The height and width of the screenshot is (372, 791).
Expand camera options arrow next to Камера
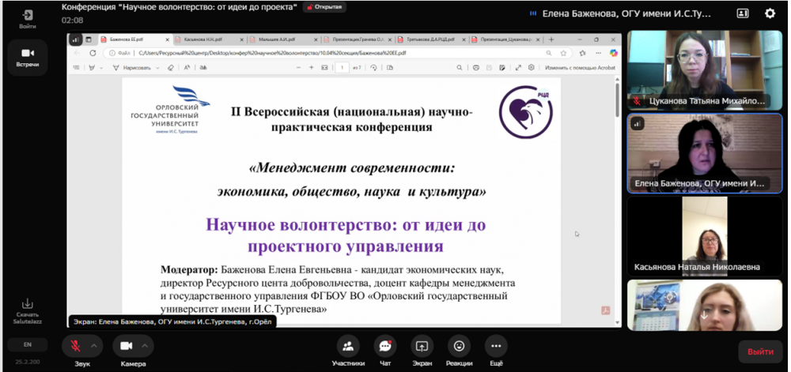(144, 346)
